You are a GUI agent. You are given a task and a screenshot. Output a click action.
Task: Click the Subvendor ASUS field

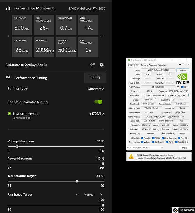click(149, 91)
